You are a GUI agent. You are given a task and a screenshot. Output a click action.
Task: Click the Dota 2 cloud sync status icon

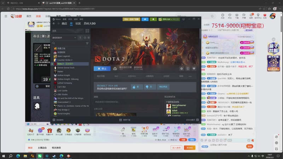point(115,69)
